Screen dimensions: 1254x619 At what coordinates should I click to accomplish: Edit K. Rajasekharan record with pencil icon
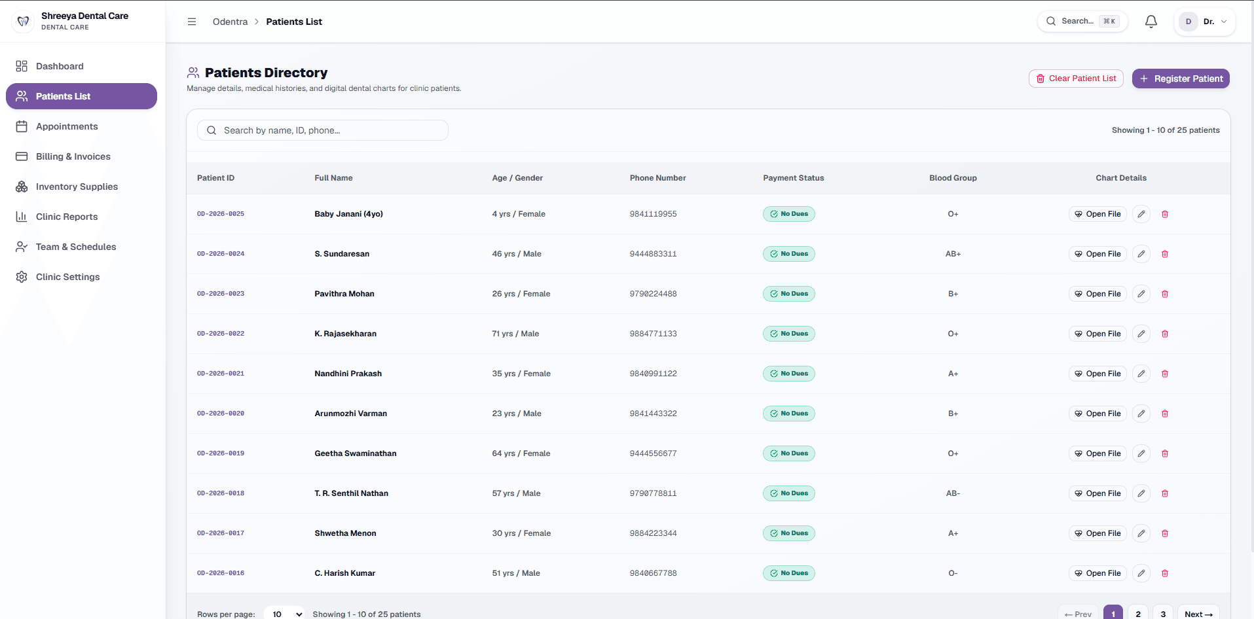click(1141, 334)
